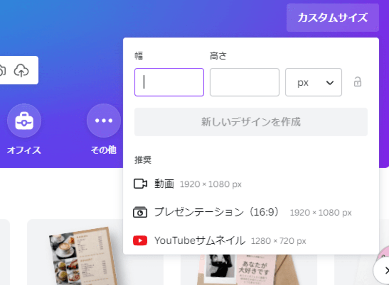Viewport: 389px width, 285px height.
Task: Click the プレゼンテーション projector screen icon
Action: coord(140,212)
